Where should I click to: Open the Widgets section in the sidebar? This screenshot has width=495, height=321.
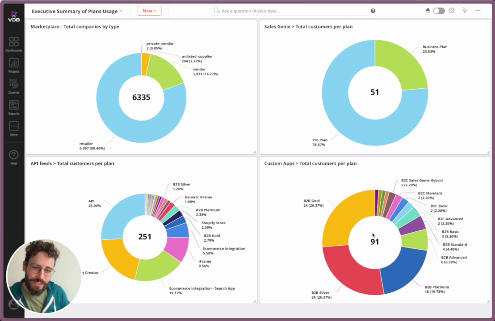pyautogui.click(x=13, y=66)
